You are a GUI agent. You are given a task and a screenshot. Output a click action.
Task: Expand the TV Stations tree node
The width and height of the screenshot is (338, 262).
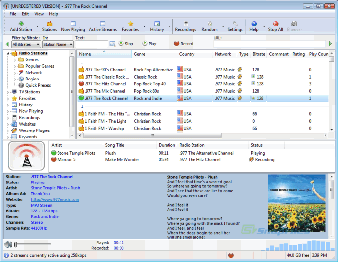click(8, 92)
